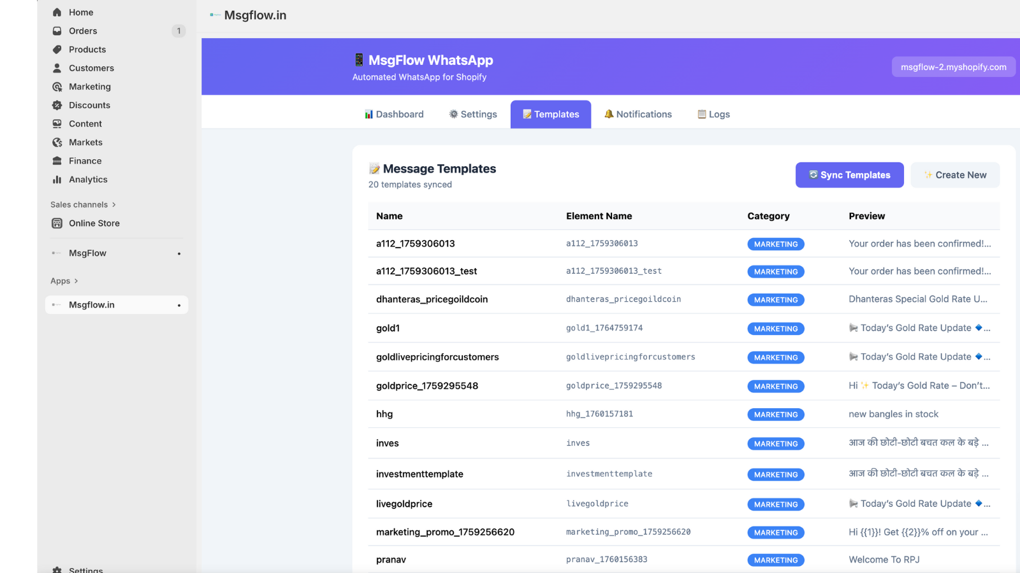Click the Orders count badge showing 1
The height and width of the screenshot is (573, 1020).
178,31
